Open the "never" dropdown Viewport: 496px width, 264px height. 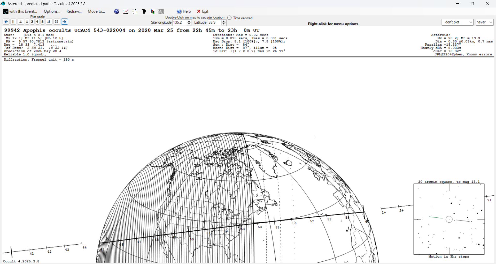tap(485, 22)
